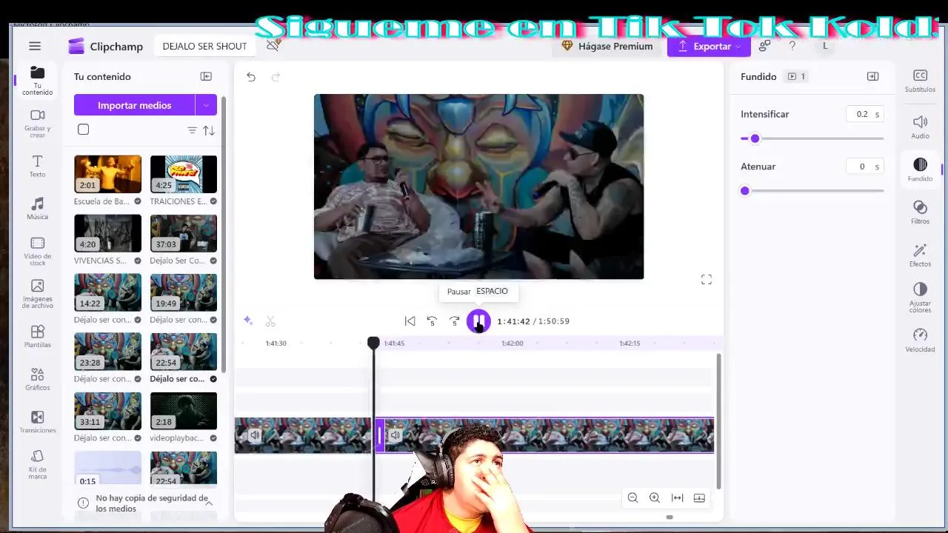This screenshot has width=948, height=533.
Task: Edit Intensificar value 0.2 field
Action: (865, 114)
